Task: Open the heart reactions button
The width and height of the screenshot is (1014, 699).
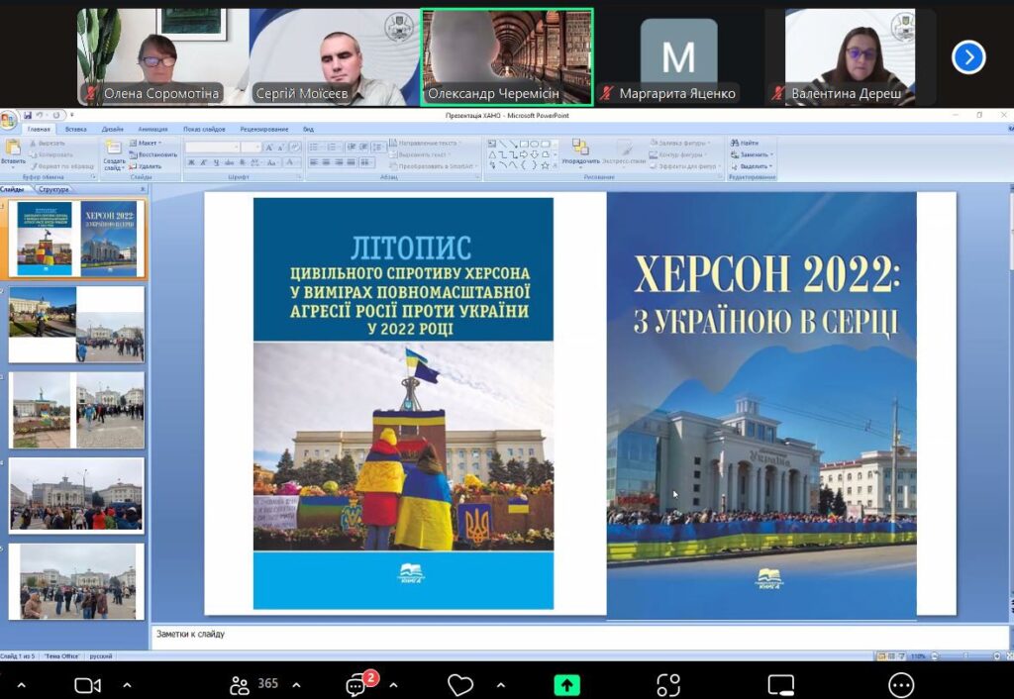Action: [459, 685]
